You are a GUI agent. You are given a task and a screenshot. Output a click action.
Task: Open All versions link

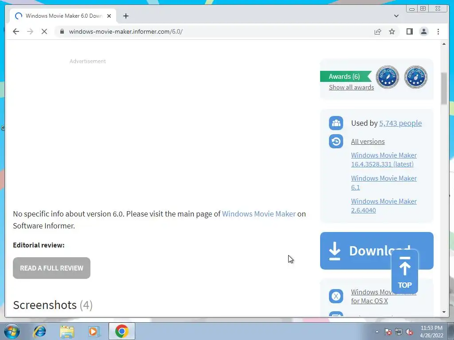point(368,141)
